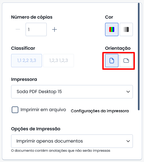Expand the Opções de Impressão dropdown

[x=72, y=141]
